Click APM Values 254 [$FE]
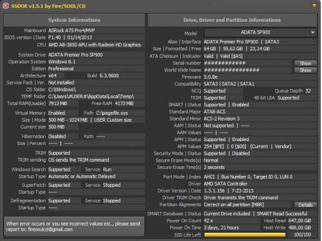Screen dimensions: 322x241 coord(214,146)
